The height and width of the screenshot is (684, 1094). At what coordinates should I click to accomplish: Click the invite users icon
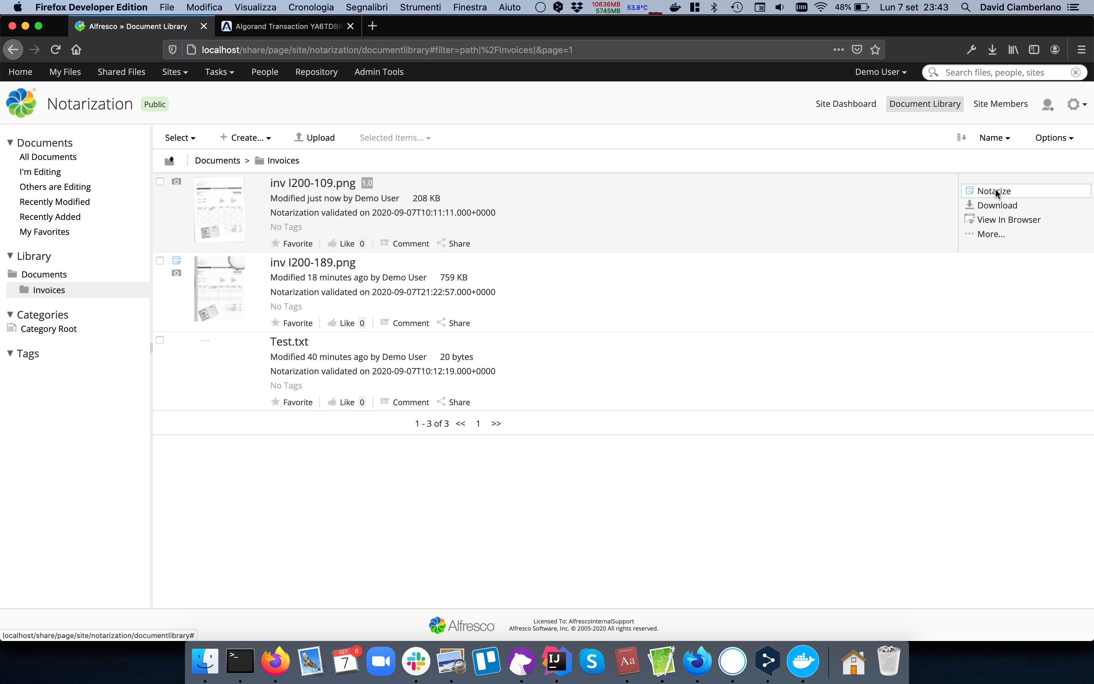(1047, 105)
